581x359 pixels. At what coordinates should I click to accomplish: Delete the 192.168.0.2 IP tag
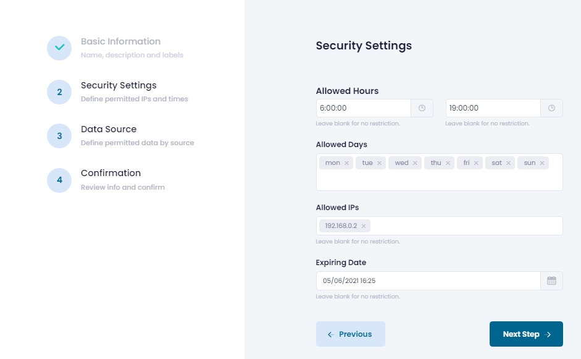tap(364, 226)
